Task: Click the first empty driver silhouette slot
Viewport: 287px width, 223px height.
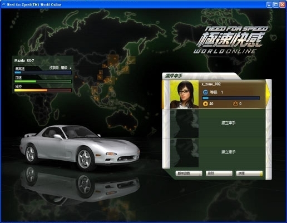Action: point(184,123)
